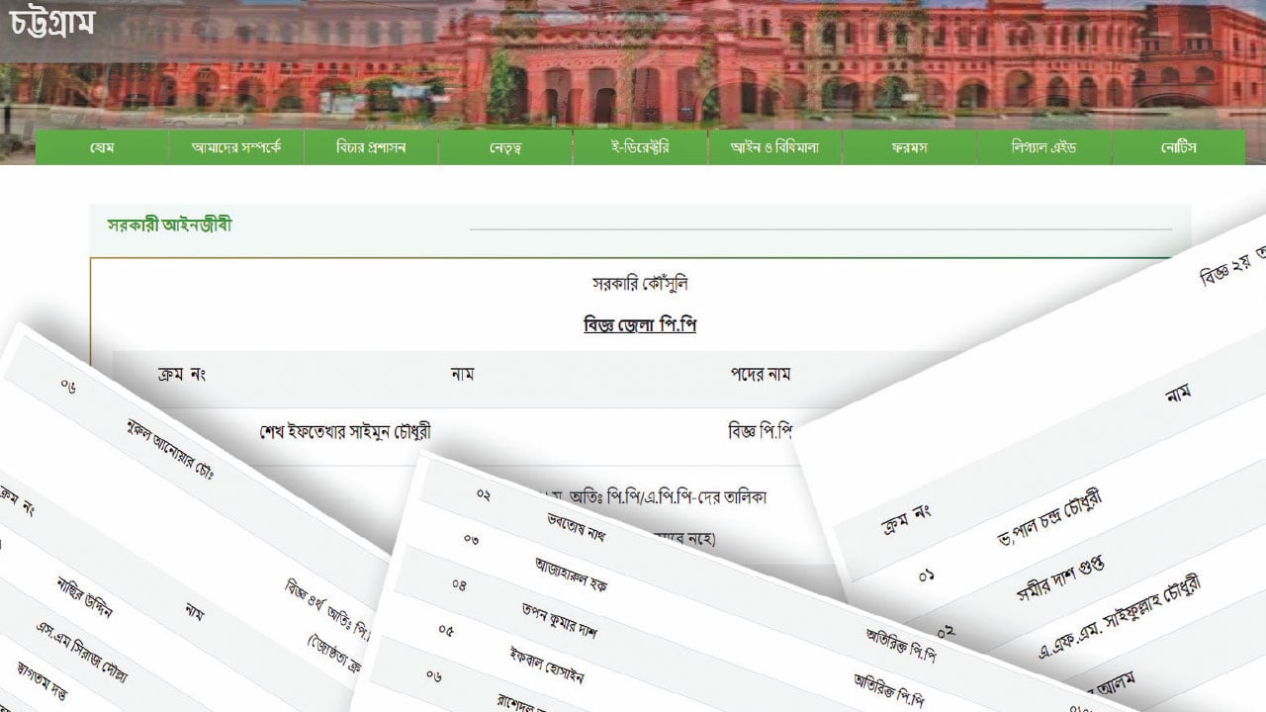1266x712 pixels.
Task: Click the ভবতোষ নাথ row name
Action: 576,528
